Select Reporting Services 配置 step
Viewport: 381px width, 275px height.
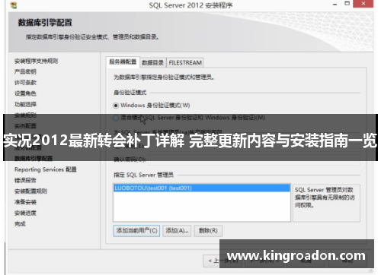click(46, 169)
